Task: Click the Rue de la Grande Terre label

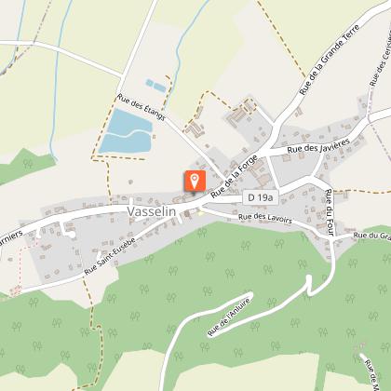Action: coord(330,60)
